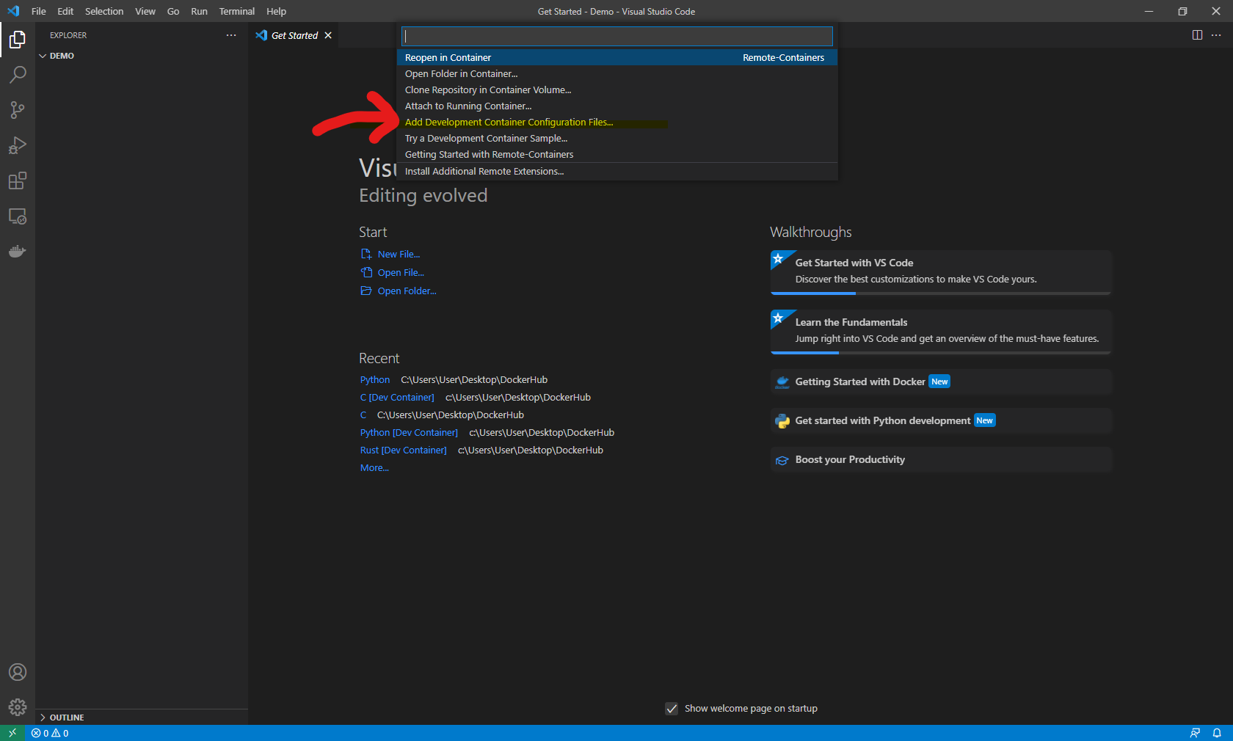
Task: Open the Remote Explorer view
Action: coord(17,216)
